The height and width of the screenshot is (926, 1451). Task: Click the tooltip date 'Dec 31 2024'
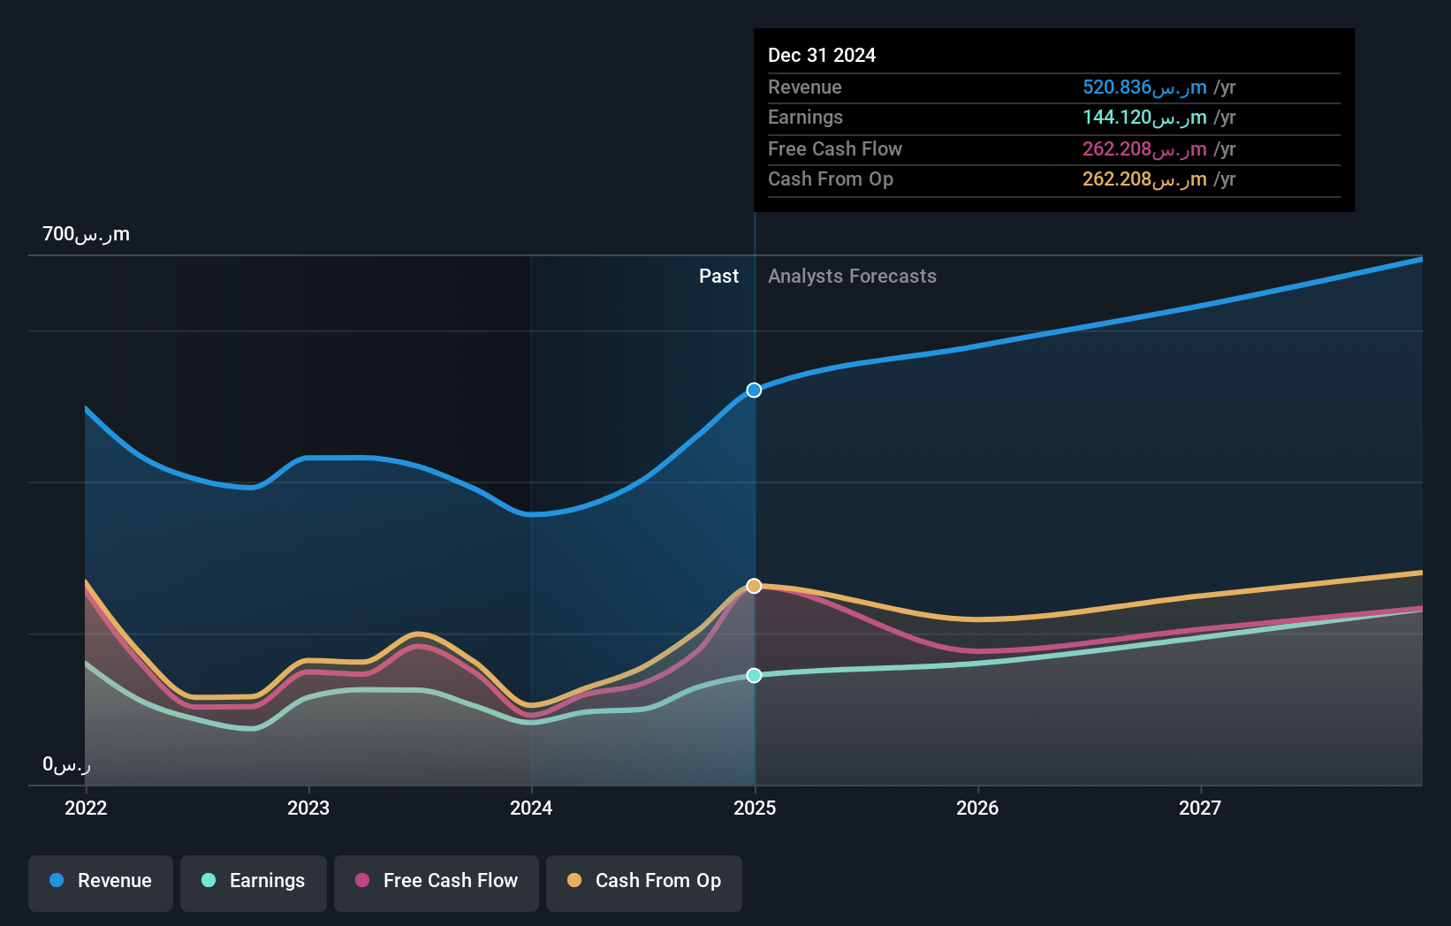[822, 55]
